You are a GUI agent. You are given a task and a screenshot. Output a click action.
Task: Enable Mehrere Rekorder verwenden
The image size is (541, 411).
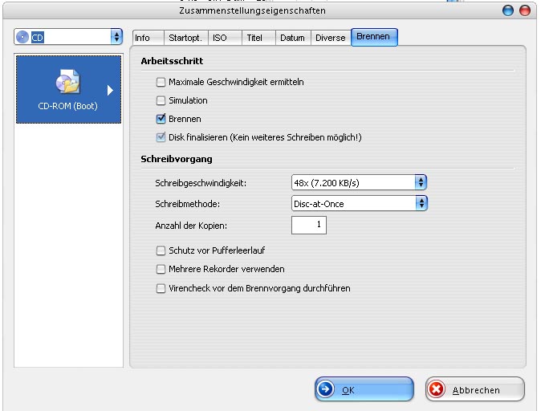161,269
